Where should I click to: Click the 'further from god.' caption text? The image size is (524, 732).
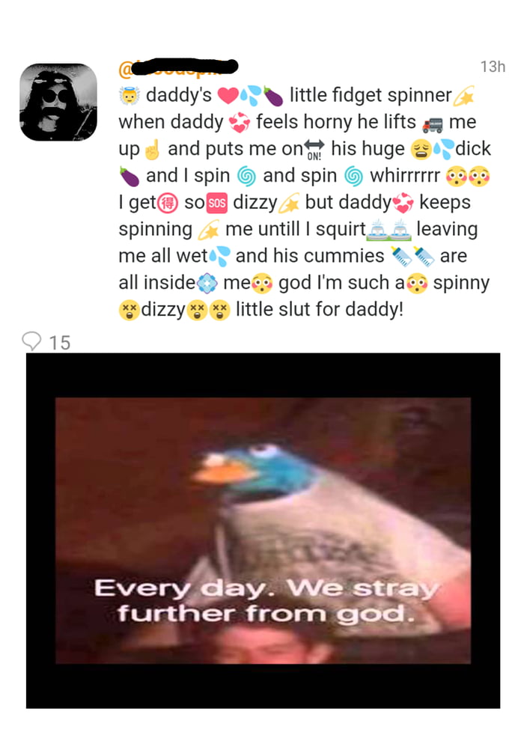pyautogui.click(x=266, y=614)
